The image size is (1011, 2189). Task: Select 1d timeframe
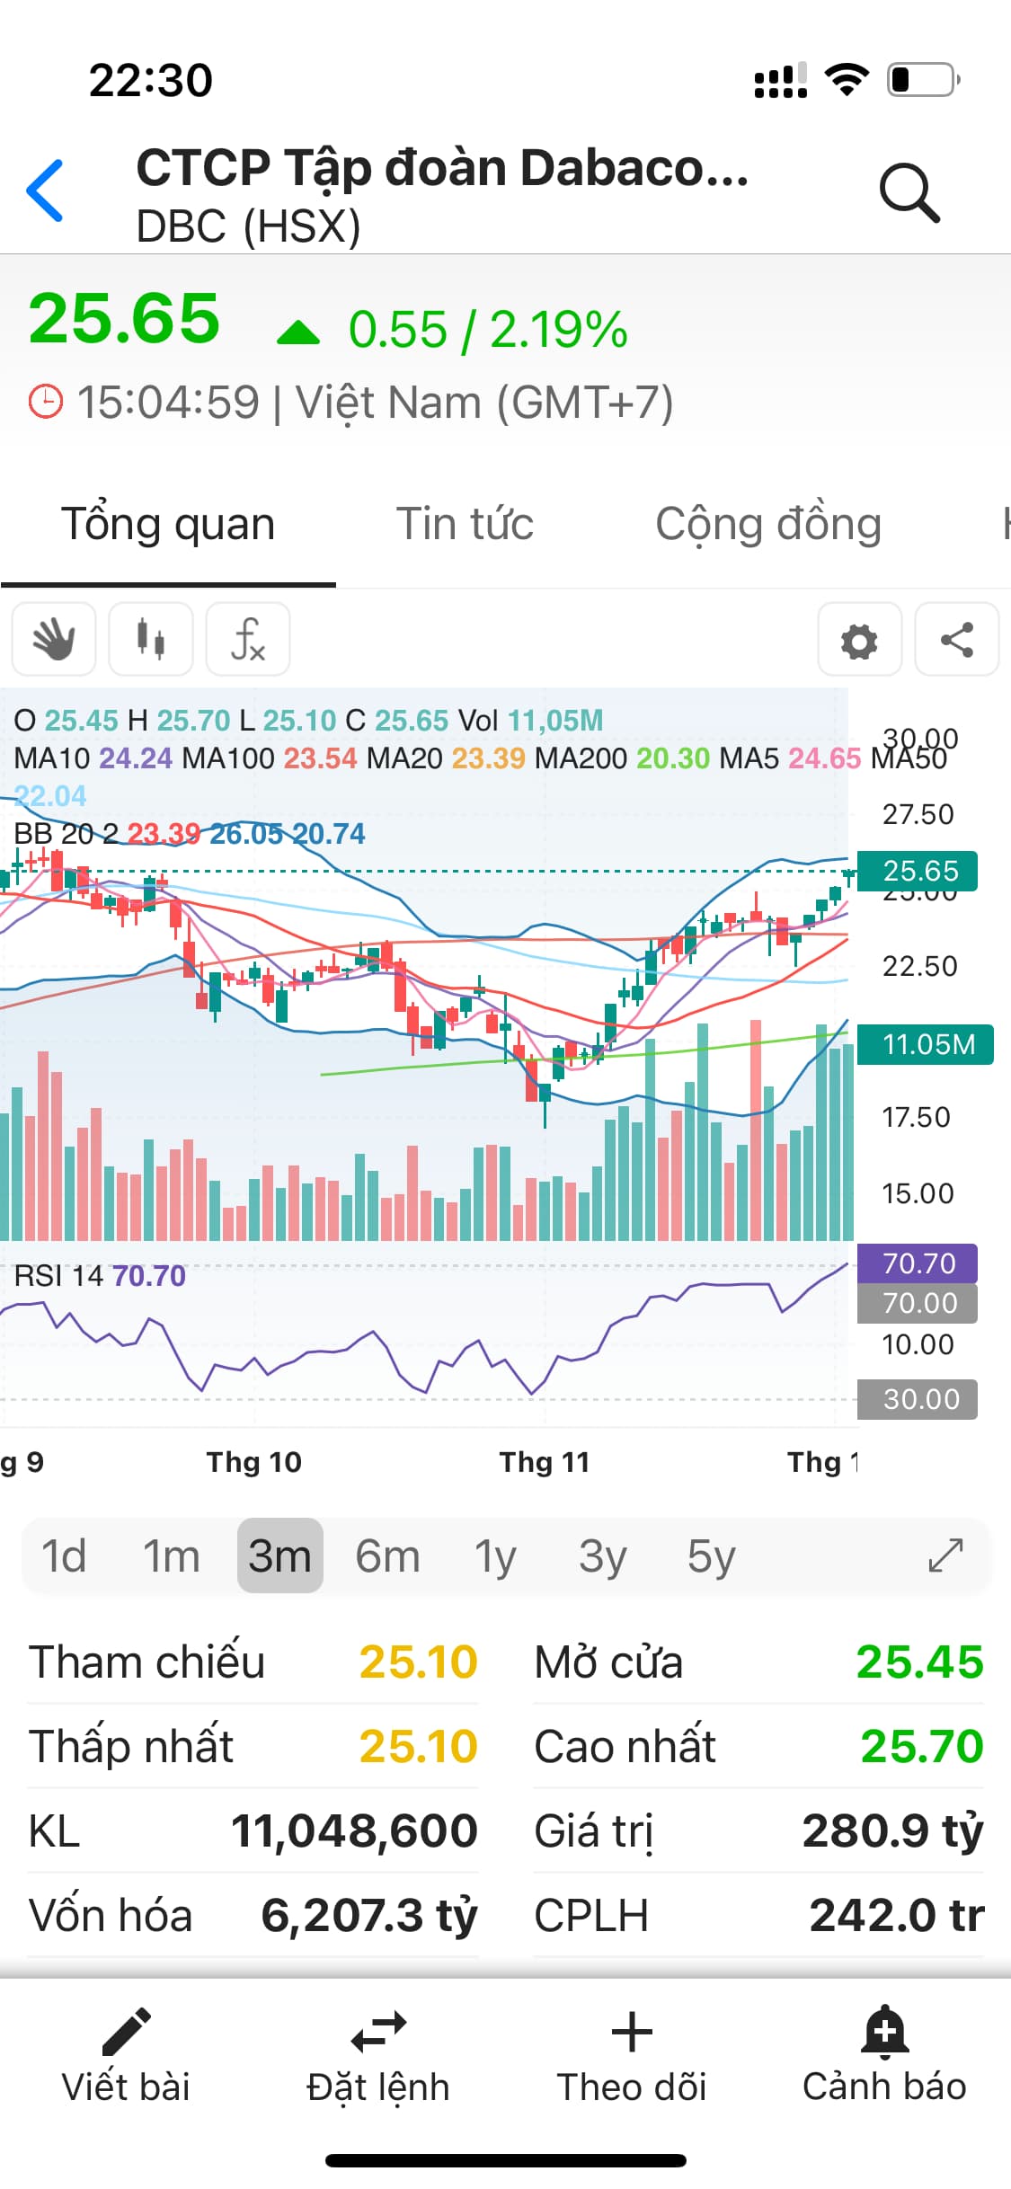pyautogui.click(x=64, y=1555)
